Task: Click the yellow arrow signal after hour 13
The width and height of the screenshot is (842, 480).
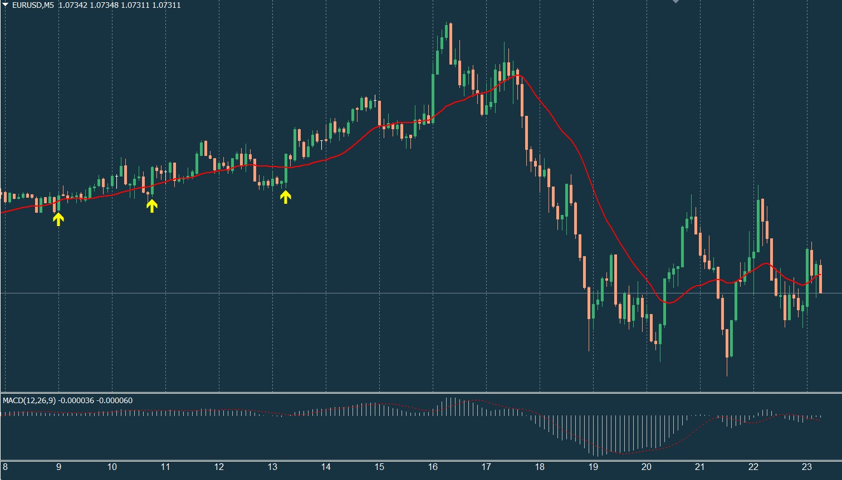Action: [x=285, y=197]
